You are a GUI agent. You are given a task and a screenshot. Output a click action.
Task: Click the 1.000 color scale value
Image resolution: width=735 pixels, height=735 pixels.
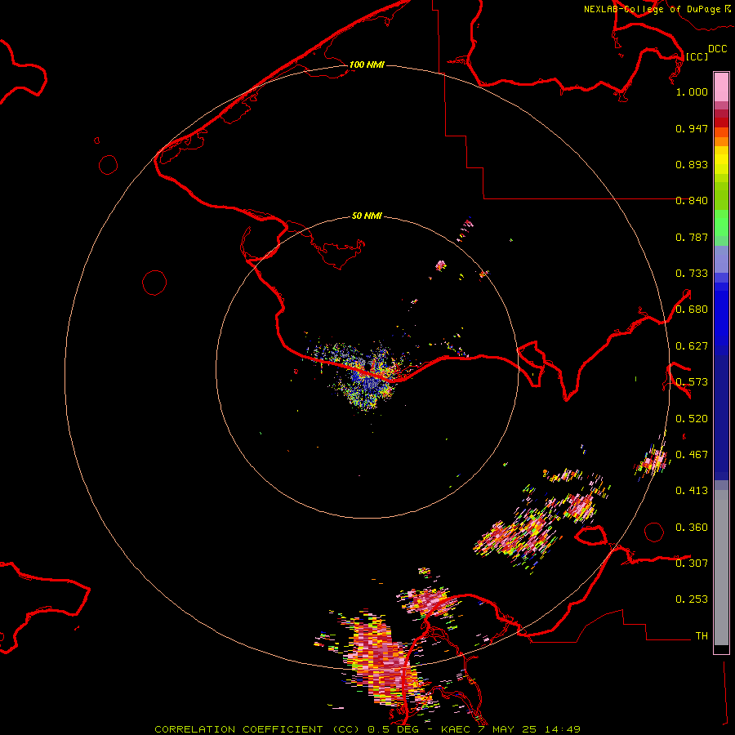tap(692, 91)
